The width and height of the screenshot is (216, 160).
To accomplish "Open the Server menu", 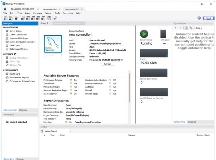I will pos(48,13).
